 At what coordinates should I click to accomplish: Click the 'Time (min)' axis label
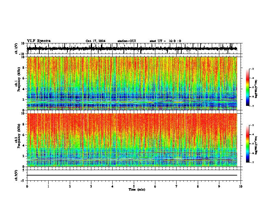coord(137,190)
